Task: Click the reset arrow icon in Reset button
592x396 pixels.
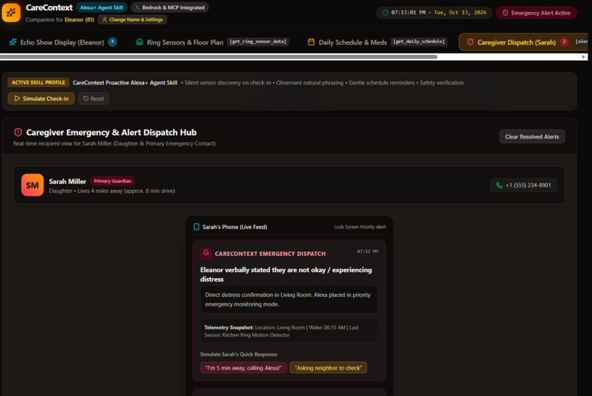Action: 86,98
